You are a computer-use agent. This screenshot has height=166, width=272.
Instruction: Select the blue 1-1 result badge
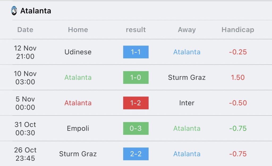click(136, 52)
